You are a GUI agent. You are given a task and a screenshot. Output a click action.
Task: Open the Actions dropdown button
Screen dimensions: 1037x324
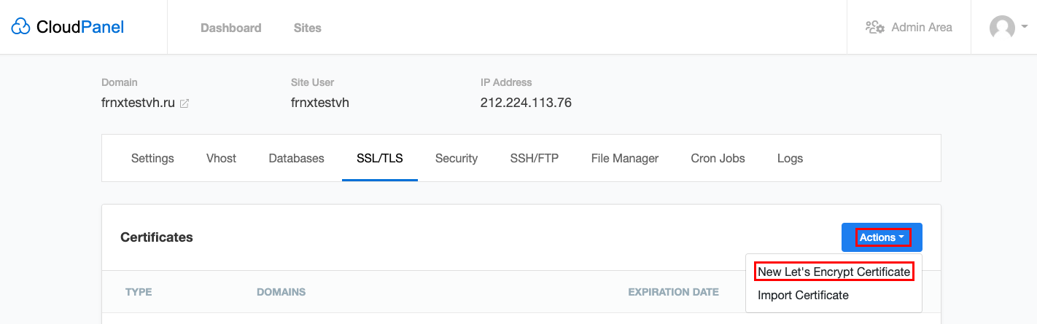pos(882,237)
